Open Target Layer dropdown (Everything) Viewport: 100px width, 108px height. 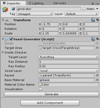click(x=69, y=57)
